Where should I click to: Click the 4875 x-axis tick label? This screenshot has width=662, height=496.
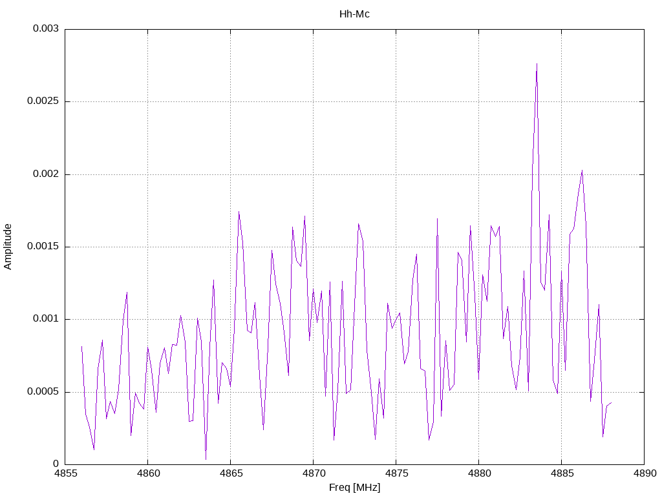click(x=396, y=473)
